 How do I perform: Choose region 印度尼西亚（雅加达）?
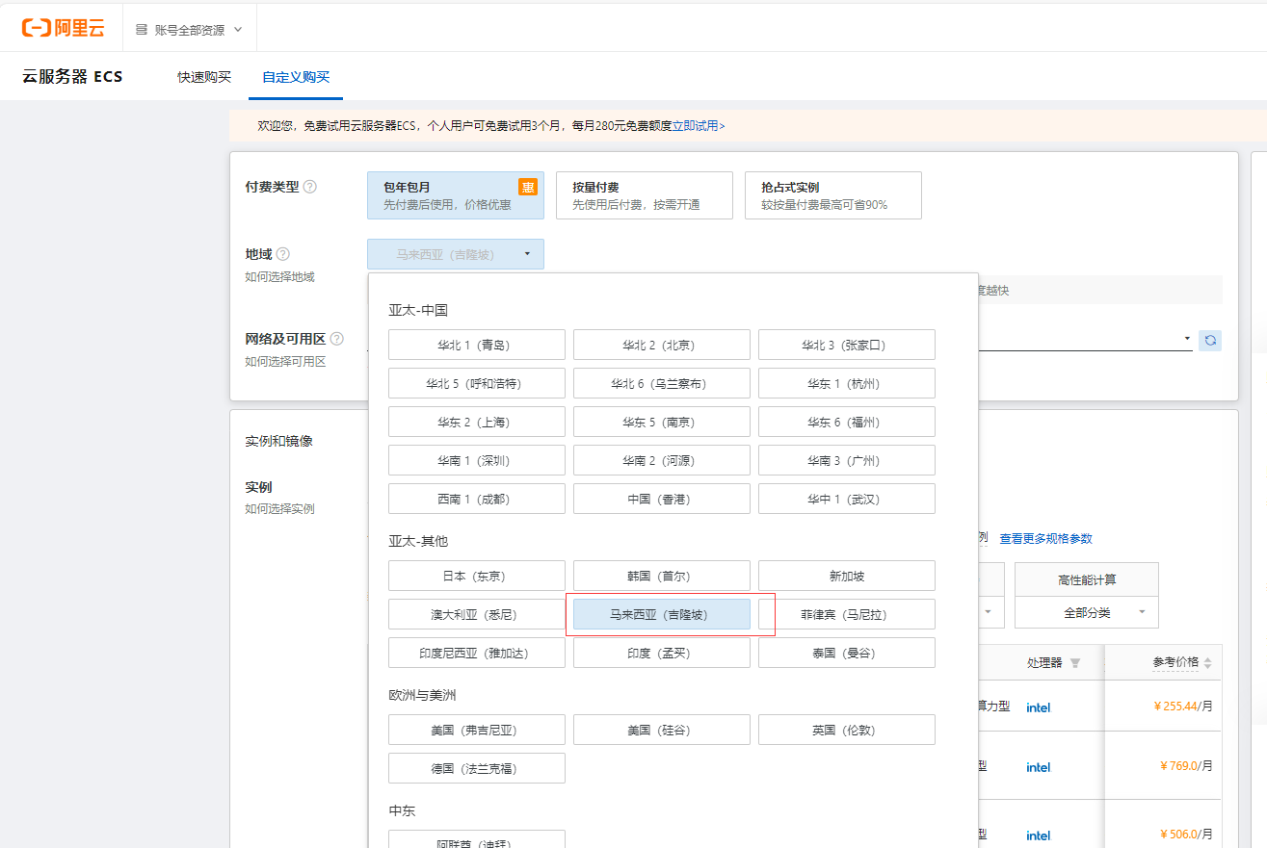coord(477,653)
